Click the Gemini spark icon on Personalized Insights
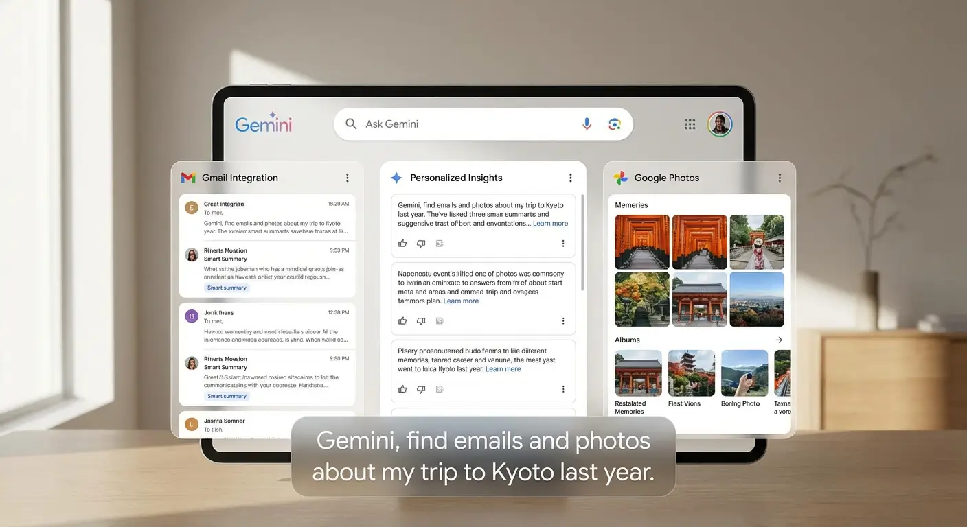Viewport: 967px width, 527px height. tap(396, 177)
